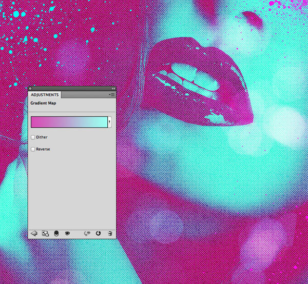Return to the adjustment list arrow

coord(34,233)
